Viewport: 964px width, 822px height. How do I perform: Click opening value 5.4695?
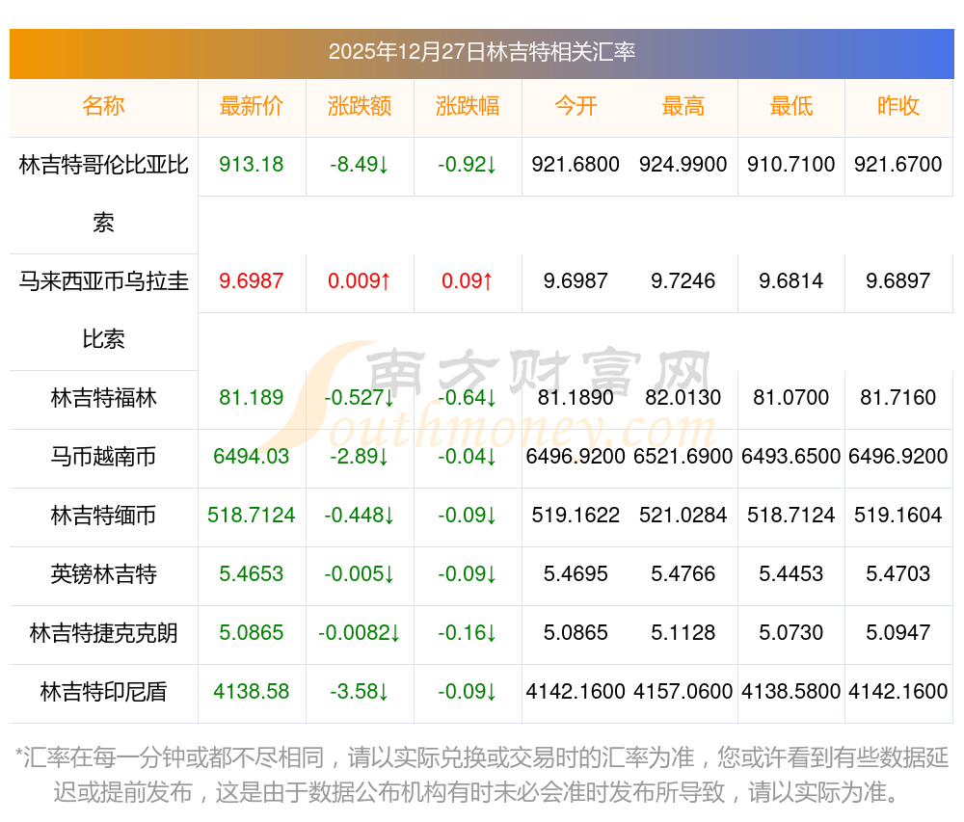tap(576, 573)
